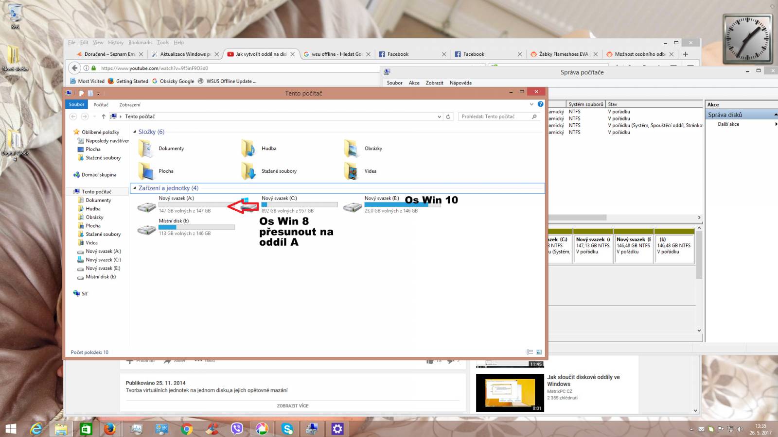
Task: Launch Internet Explorer from the taskbar
Action: click(x=36, y=429)
